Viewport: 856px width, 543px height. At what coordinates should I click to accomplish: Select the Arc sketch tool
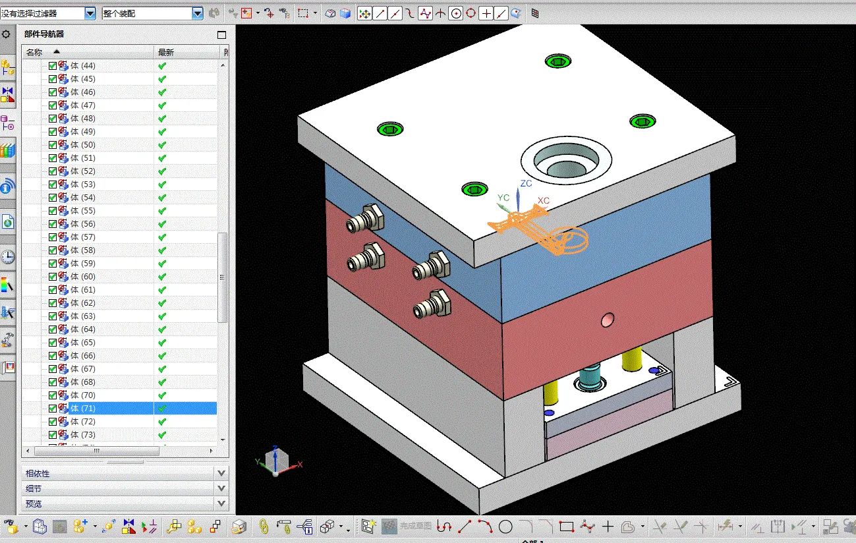(x=485, y=527)
